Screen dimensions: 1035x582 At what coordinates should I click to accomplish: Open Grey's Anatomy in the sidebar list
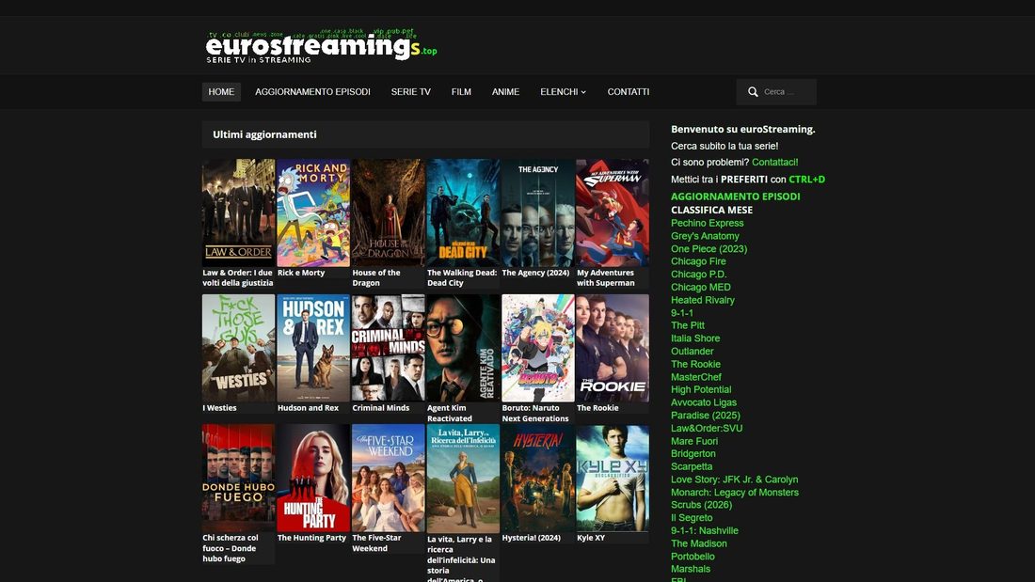[x=705, y=236]
